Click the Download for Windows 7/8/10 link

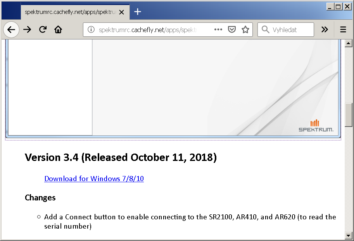pyautogui.click(x=94, y=179)
